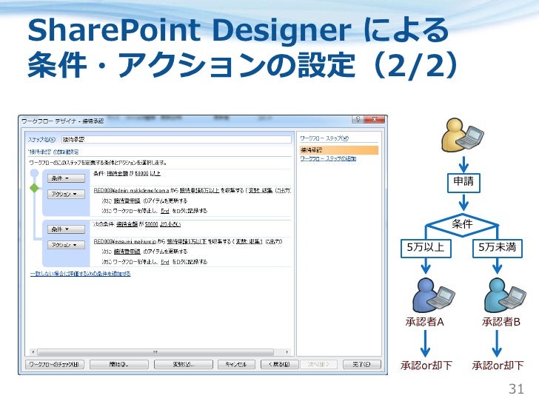539x404 pixels.
Task: Click the 接待申請5万以上 task link
Action: point(199,190)
